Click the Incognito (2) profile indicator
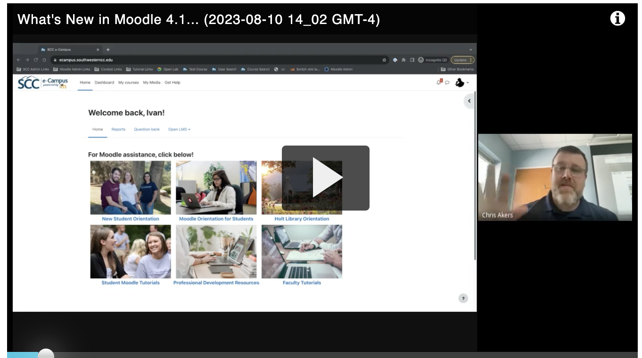This screenshot has height=358, width=642. (432, 60)
